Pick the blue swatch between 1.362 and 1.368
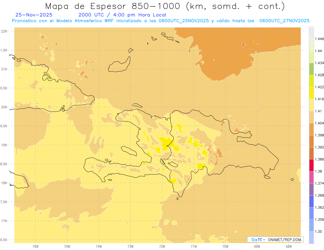Image resolution: width=324 pixels, height=250 pixels. tap(311, 201)
